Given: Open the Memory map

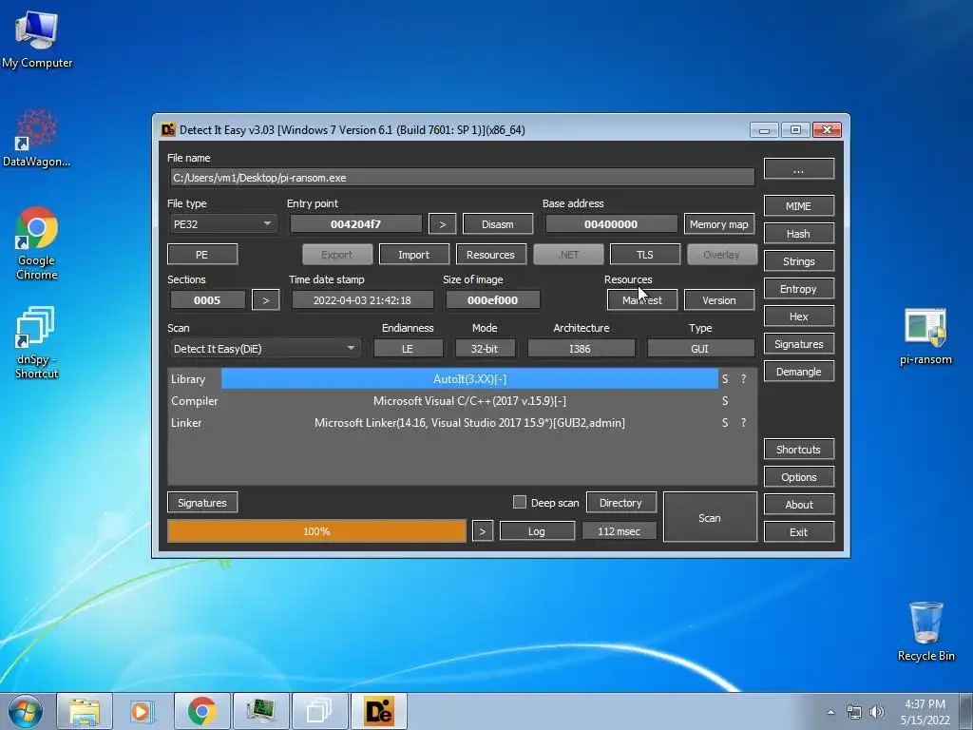Looking at the screenshot, I should (x=719, y=224).
